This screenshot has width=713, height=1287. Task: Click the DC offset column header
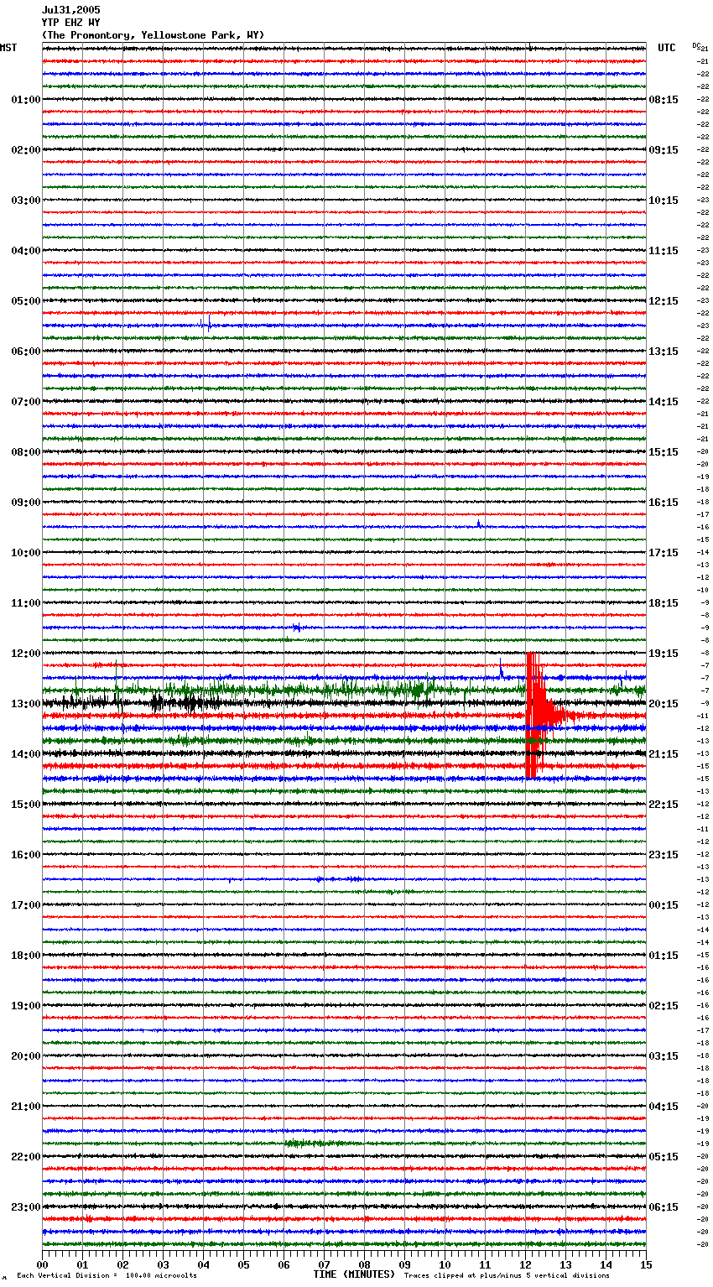[x=698, y=46]
